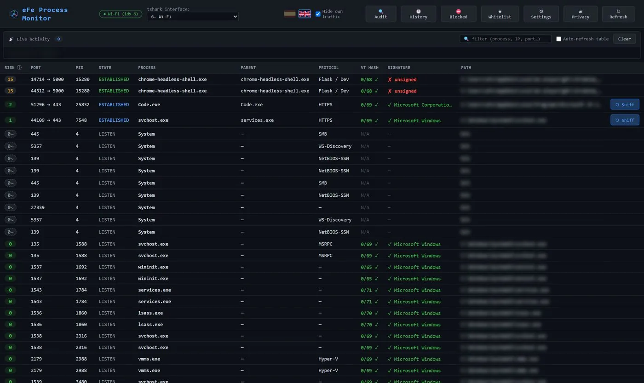Sort by PROCESS column header
644x383 pixels.
(x=147, y=68)
